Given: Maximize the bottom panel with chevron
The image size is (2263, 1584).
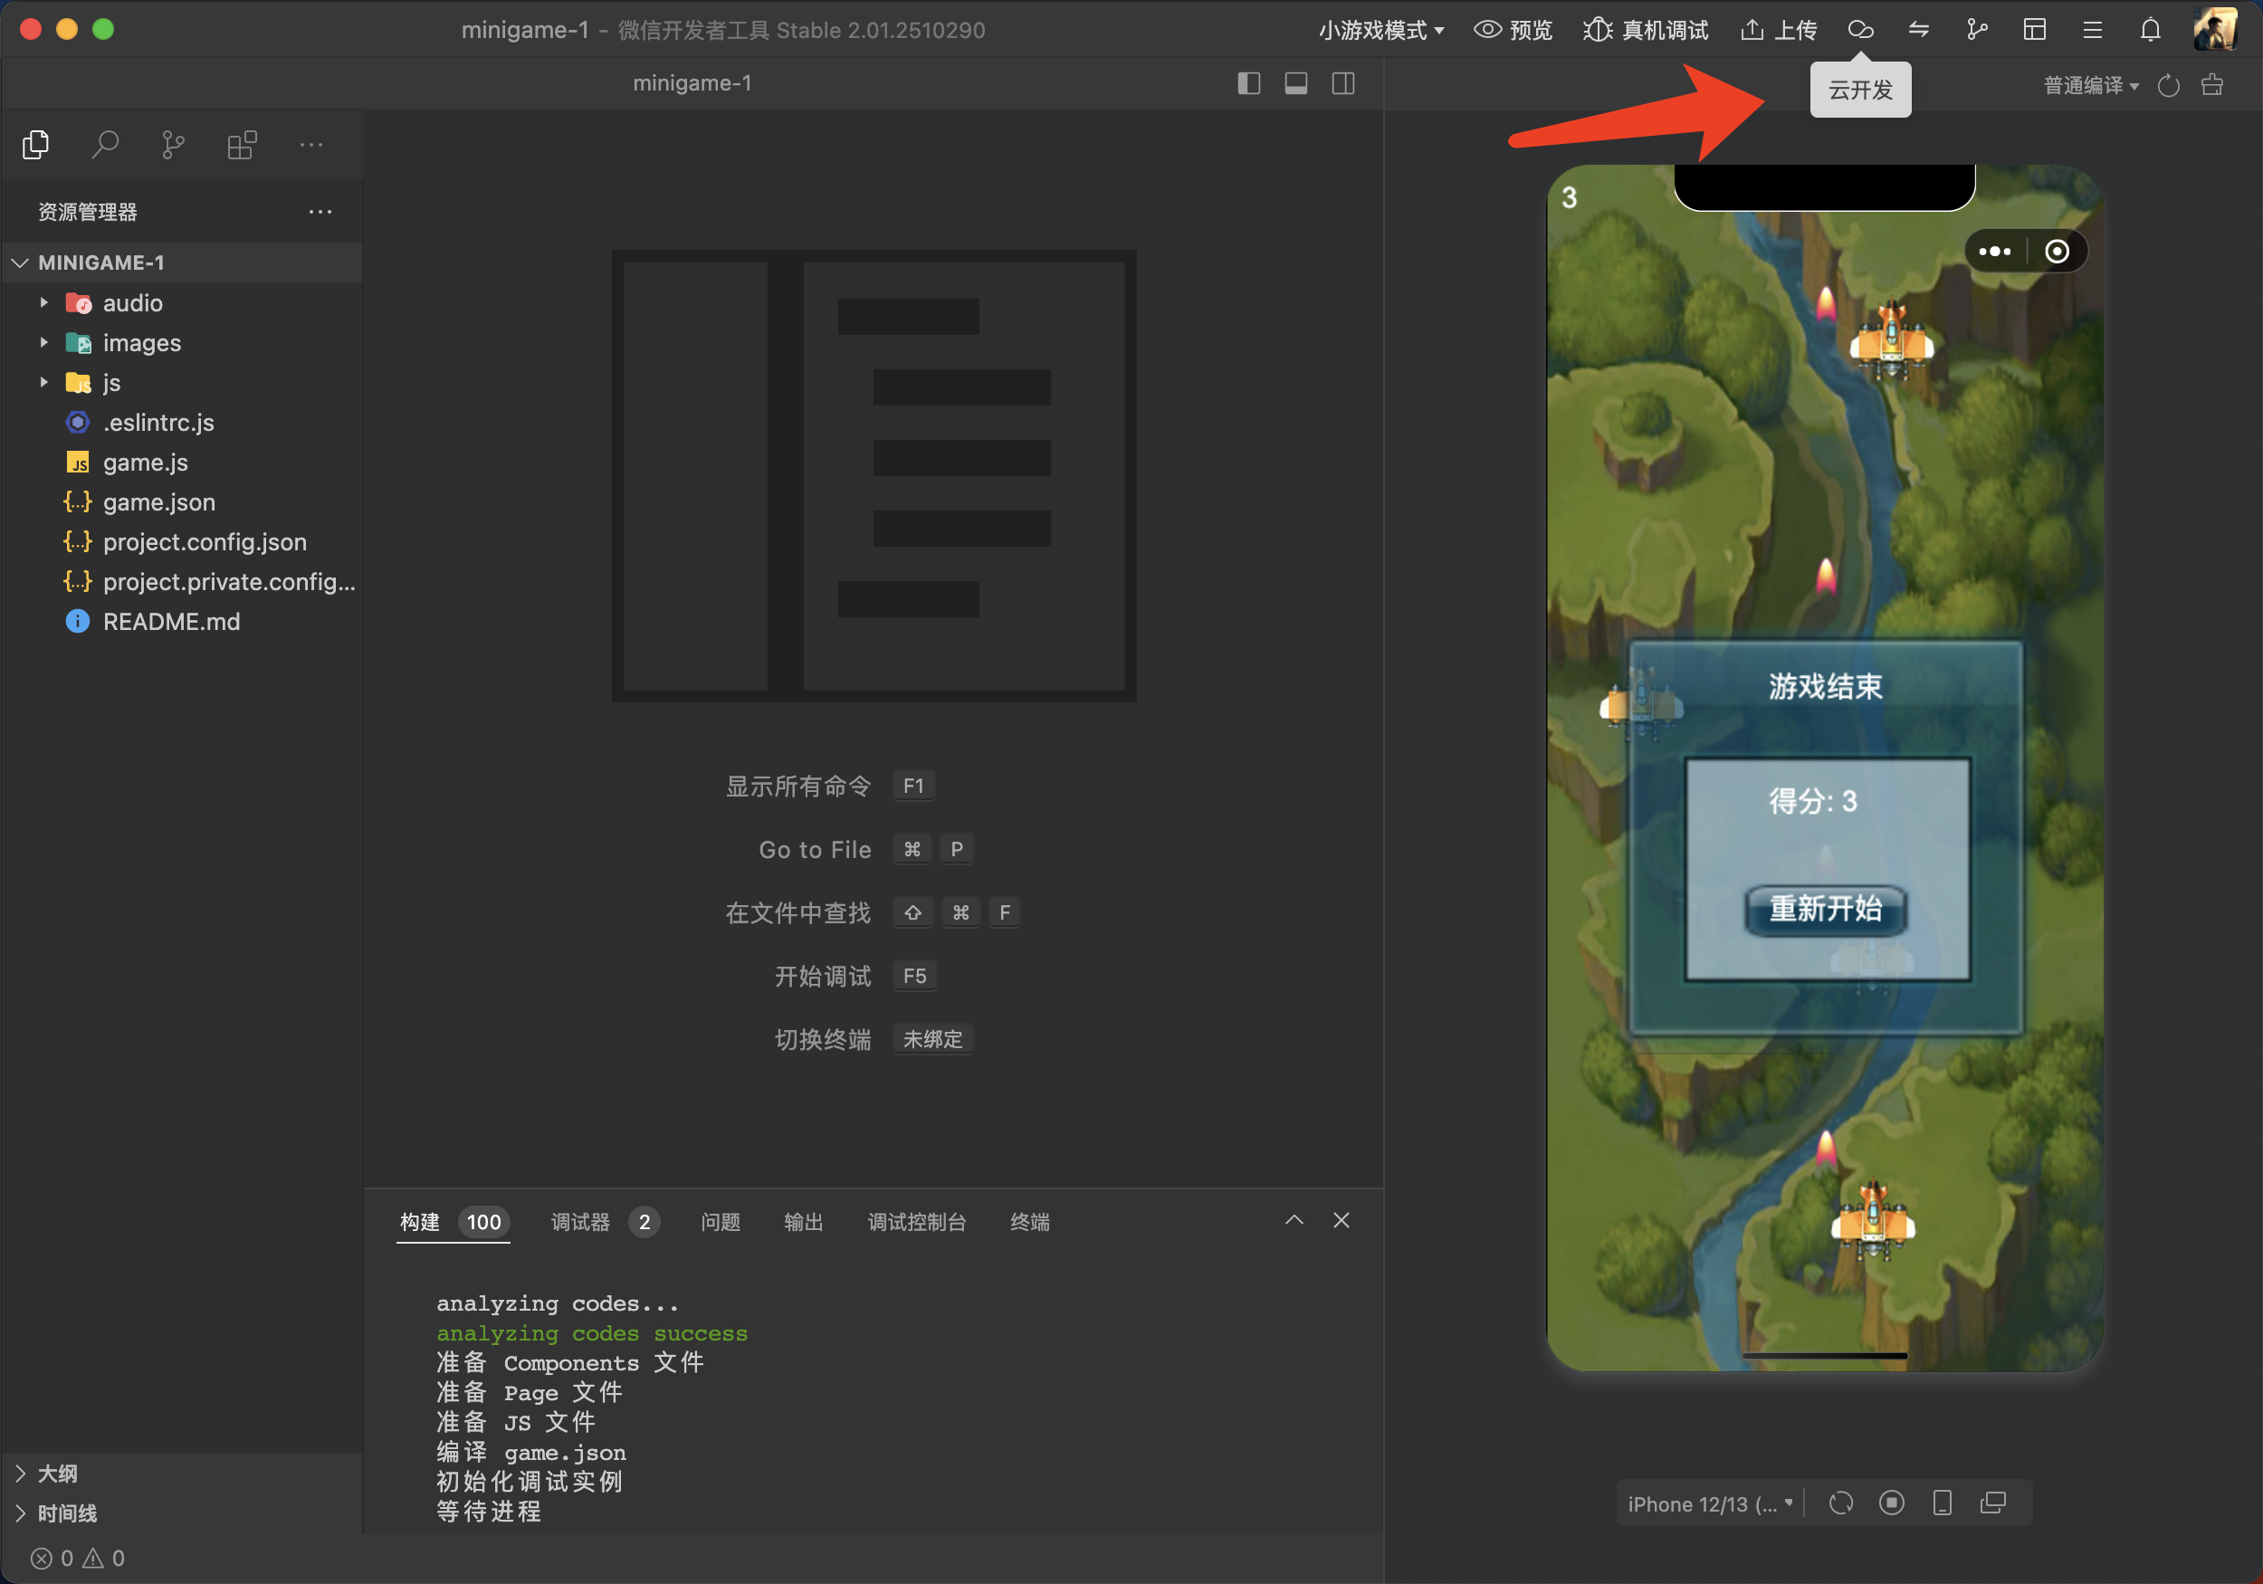Looking at the screenshot, I should tap(1294, 1220).
